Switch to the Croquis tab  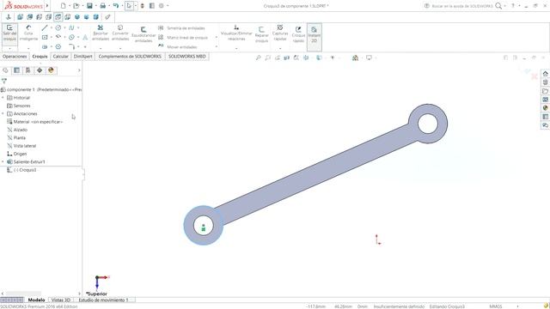click(x=40, y=57)
